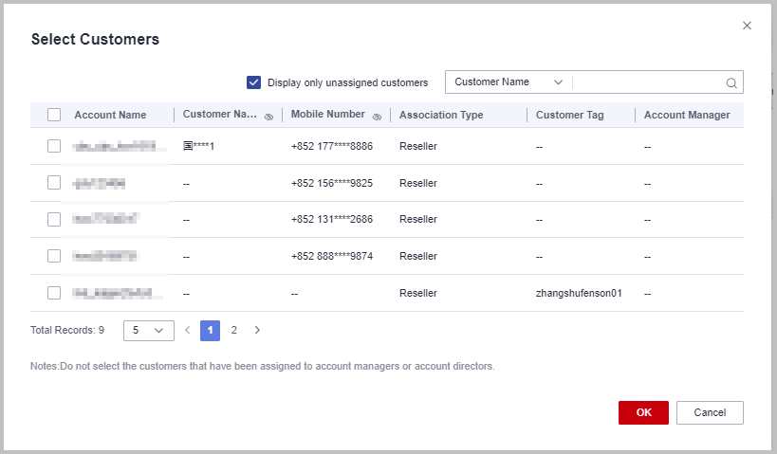The width and height of the screenshot is (777, 454).
Task: Select page 1 in pagination
Action: pyautogui.click(x=210, y=331)
